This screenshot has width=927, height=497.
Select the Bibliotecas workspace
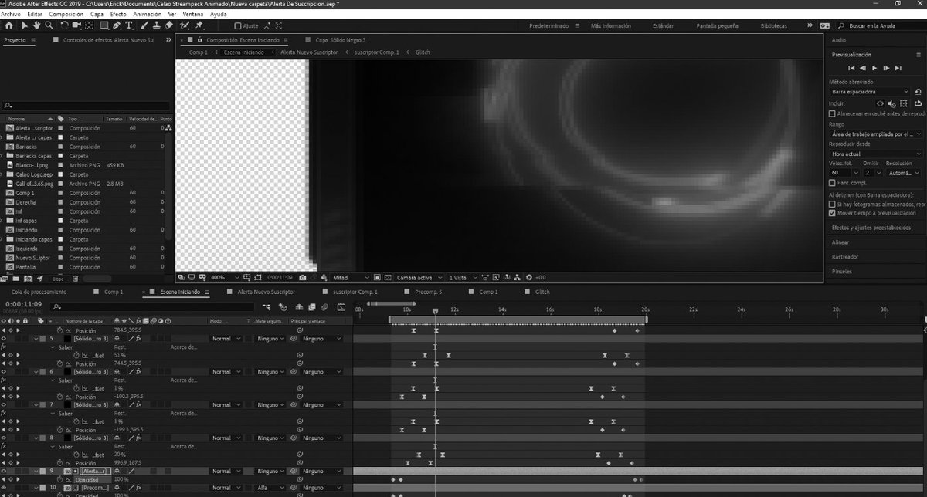click(x=774, y=25)
